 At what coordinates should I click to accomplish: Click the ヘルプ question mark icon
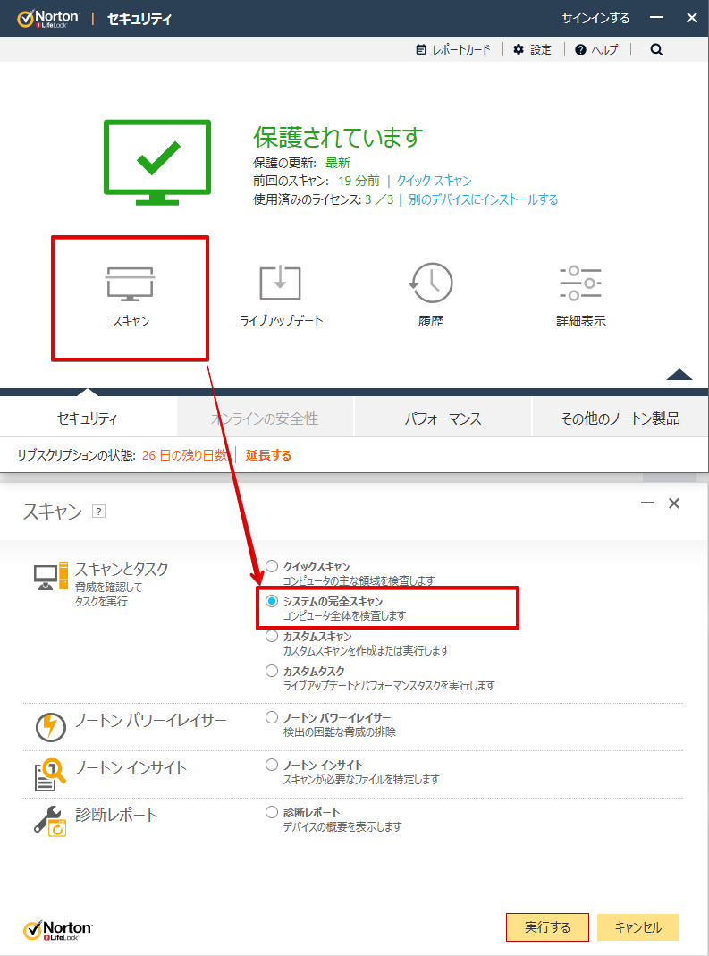tap(580, 49)
